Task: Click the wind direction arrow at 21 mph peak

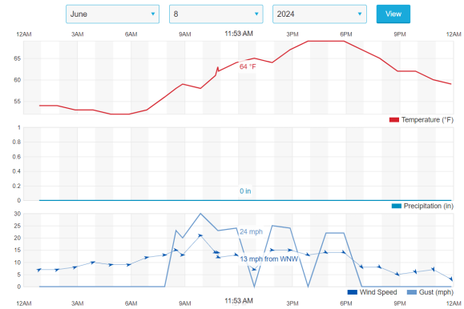Action: coord(200,235)
